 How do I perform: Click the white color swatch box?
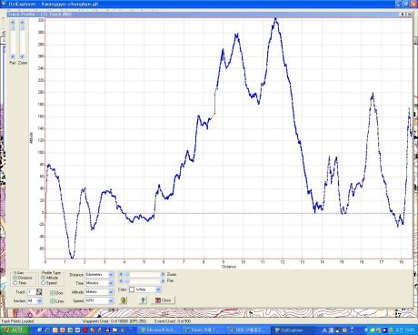pyautogui.click(x=132, y=289)
